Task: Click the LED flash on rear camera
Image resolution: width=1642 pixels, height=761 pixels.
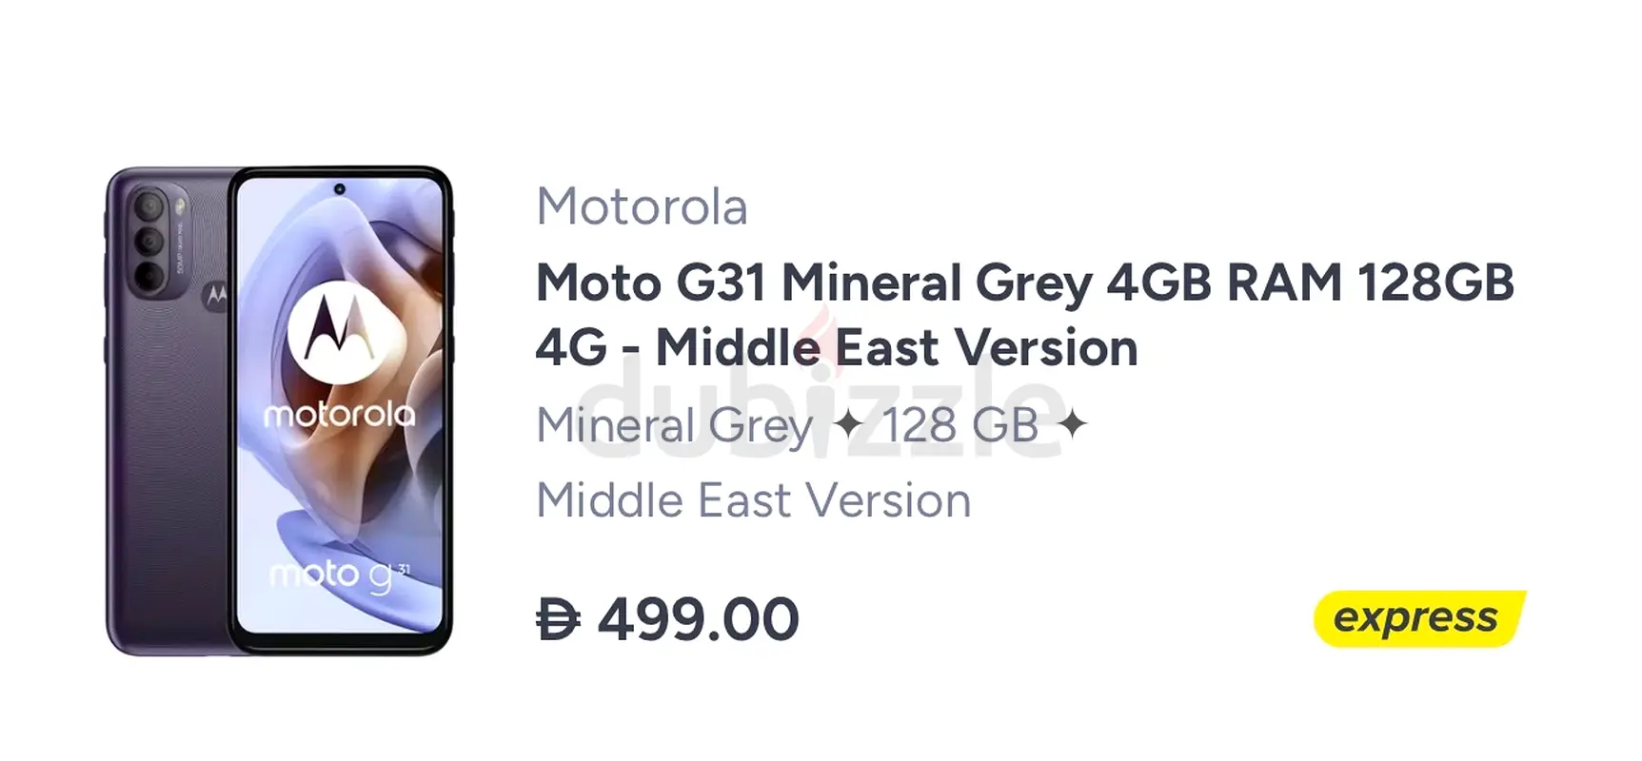Action: click(180, 205)
